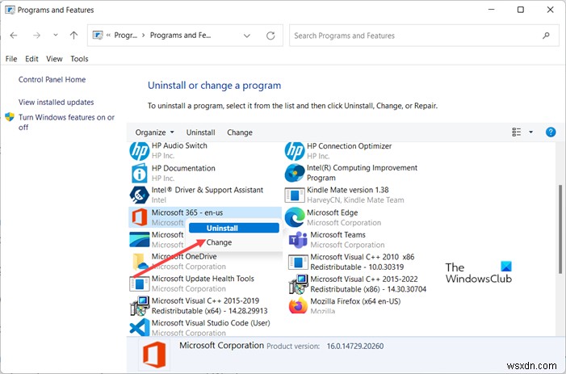Screen dimensions: 566x374
Task: Click the Microsoft OneDrive folder icon
Action: coord(140,262)
